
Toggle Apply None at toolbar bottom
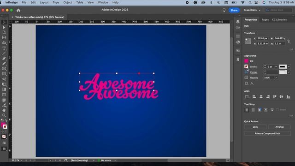4,136
